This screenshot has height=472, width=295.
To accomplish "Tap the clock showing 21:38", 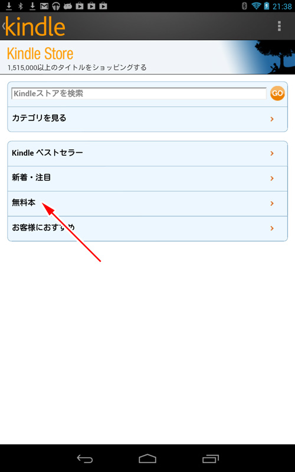I will pos(282,6).
